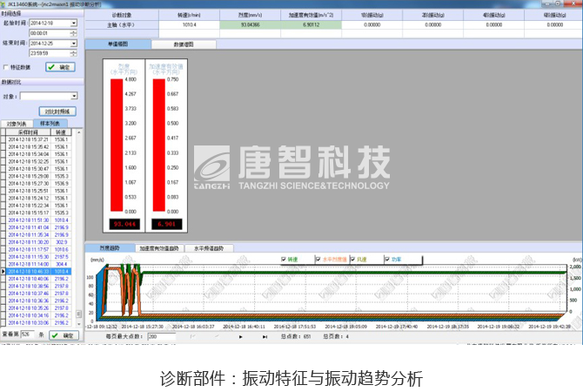Click the 烈度 red bar gauge
This screenshot has height=392, width=583.
[x=117, y=145]
